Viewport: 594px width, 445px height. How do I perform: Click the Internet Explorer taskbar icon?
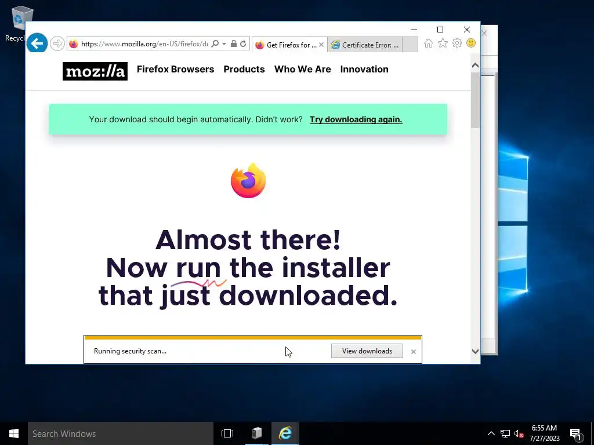coord(285,433)
